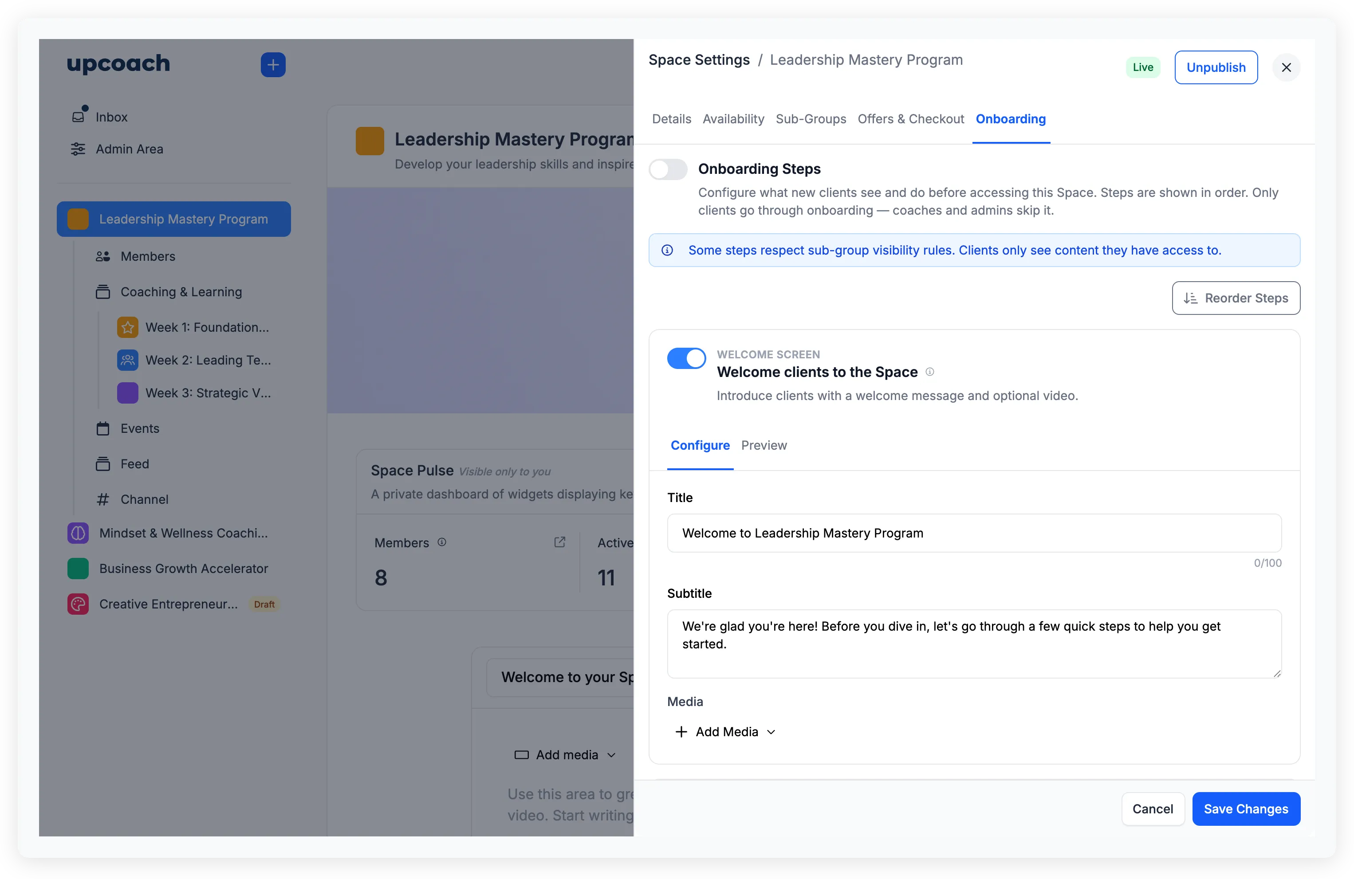The width and height of the screenshot is (1354, 879).
Task: Click the Unpublish button
Action: tap(1216, 67)
